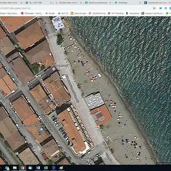Switch to the Barbecue professionali tab
This screenshot has width=171, height=171.
point(98,3)
